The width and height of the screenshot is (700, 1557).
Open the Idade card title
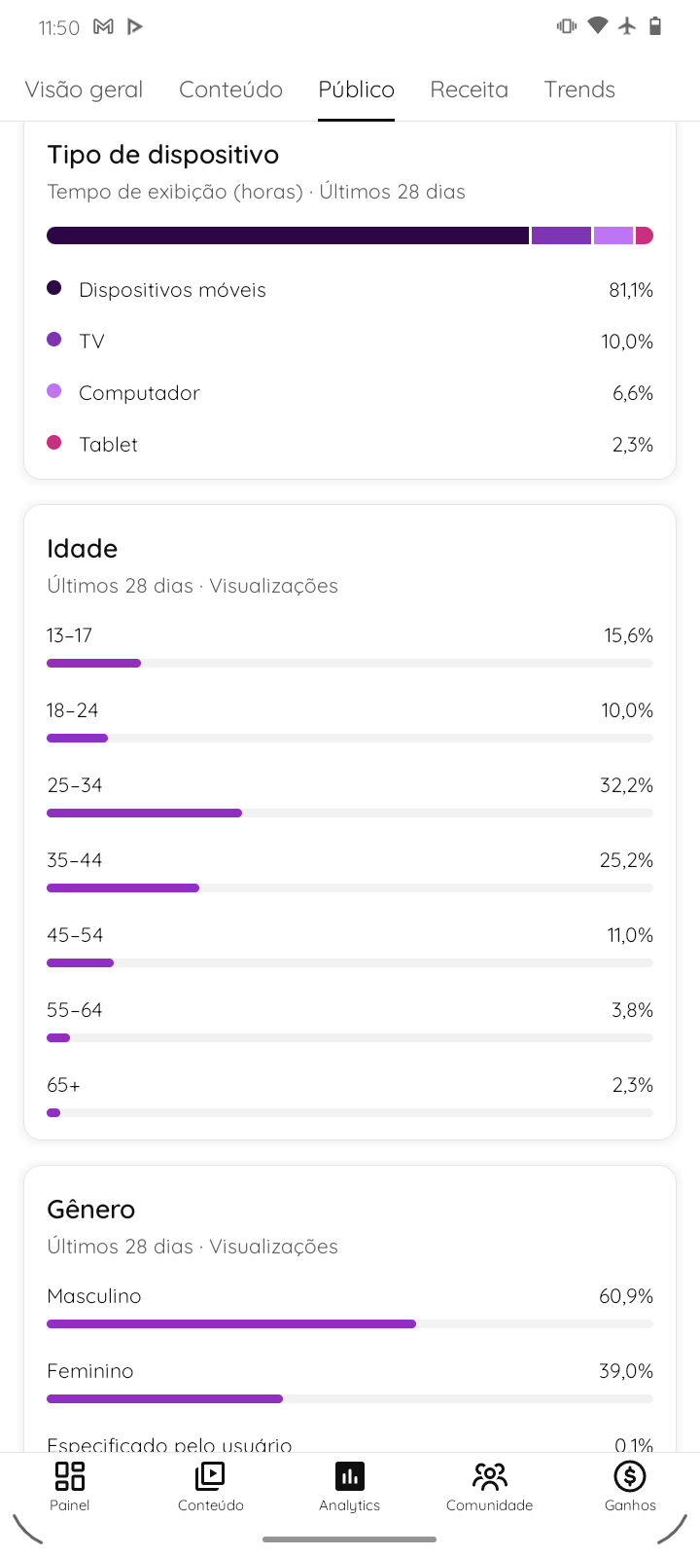pyautogui.click(x=83, y=549)
